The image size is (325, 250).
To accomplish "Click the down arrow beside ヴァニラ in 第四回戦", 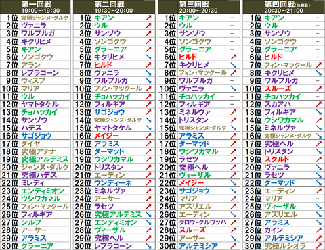I will [318, 168].
